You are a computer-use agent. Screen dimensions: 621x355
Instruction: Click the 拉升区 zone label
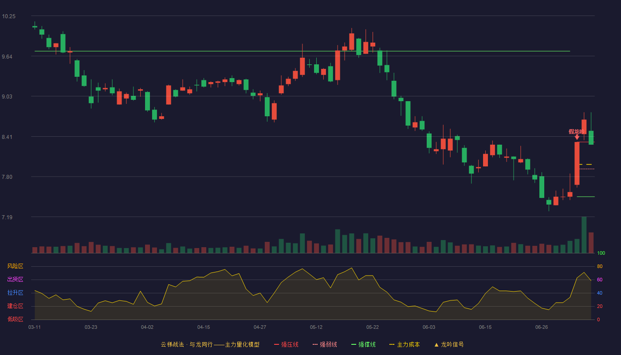(x=15, y=293)
